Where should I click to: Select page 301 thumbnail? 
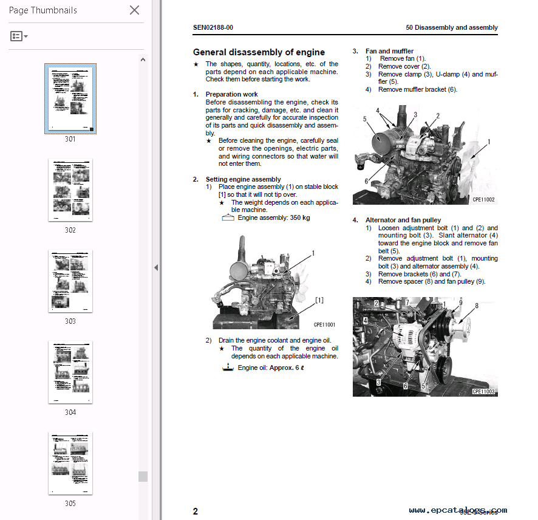[x=70, y=98]
